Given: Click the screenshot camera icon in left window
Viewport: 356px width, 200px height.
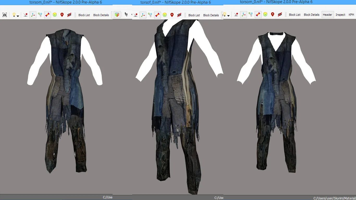Looking at the screenshot, I should pos(5,15).
